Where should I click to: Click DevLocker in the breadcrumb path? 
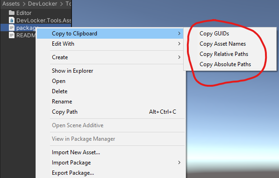tap(43, 4)
